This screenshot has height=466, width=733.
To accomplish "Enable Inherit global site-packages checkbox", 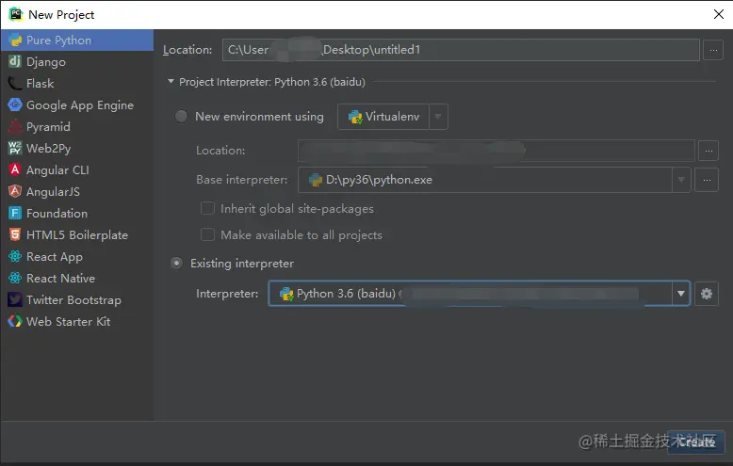I will click(208, 209).
